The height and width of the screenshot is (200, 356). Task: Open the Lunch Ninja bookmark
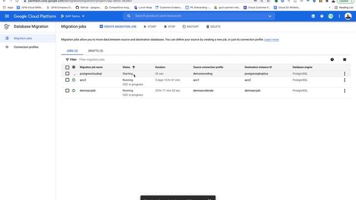[x=143, y=7]
